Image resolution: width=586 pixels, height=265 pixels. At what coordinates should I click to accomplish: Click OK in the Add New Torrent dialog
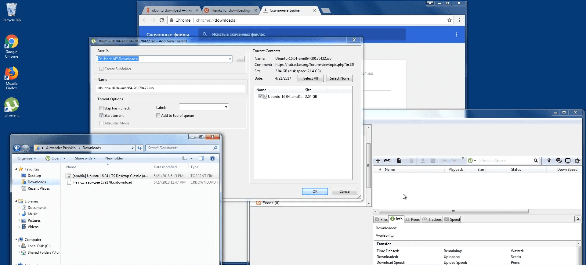coord(315,192)
